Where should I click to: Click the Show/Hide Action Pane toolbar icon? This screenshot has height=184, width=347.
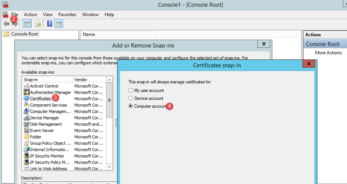click(x=59, y=24)
